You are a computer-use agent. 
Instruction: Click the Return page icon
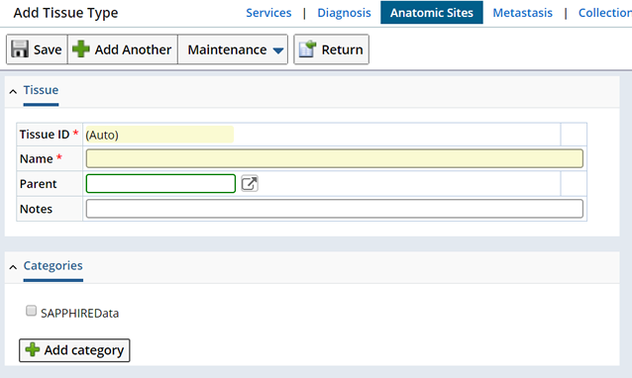point(307,49)
